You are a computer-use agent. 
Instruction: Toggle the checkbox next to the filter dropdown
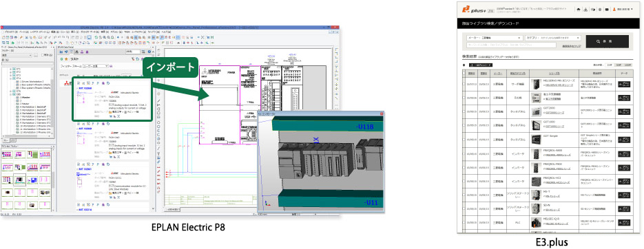(x=43, y=55)
